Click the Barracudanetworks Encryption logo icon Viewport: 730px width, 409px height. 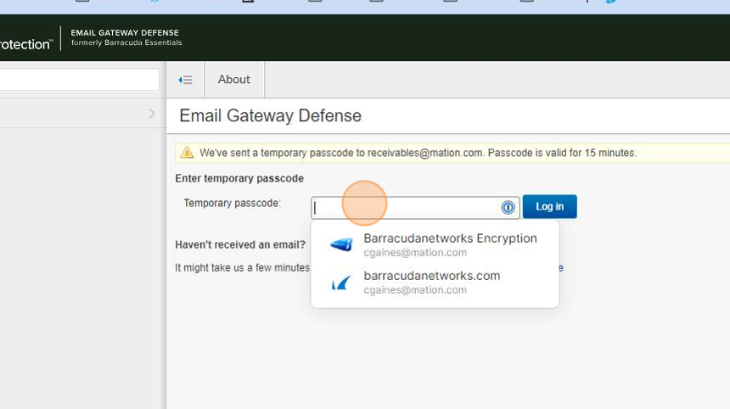(x=341, y=244)
